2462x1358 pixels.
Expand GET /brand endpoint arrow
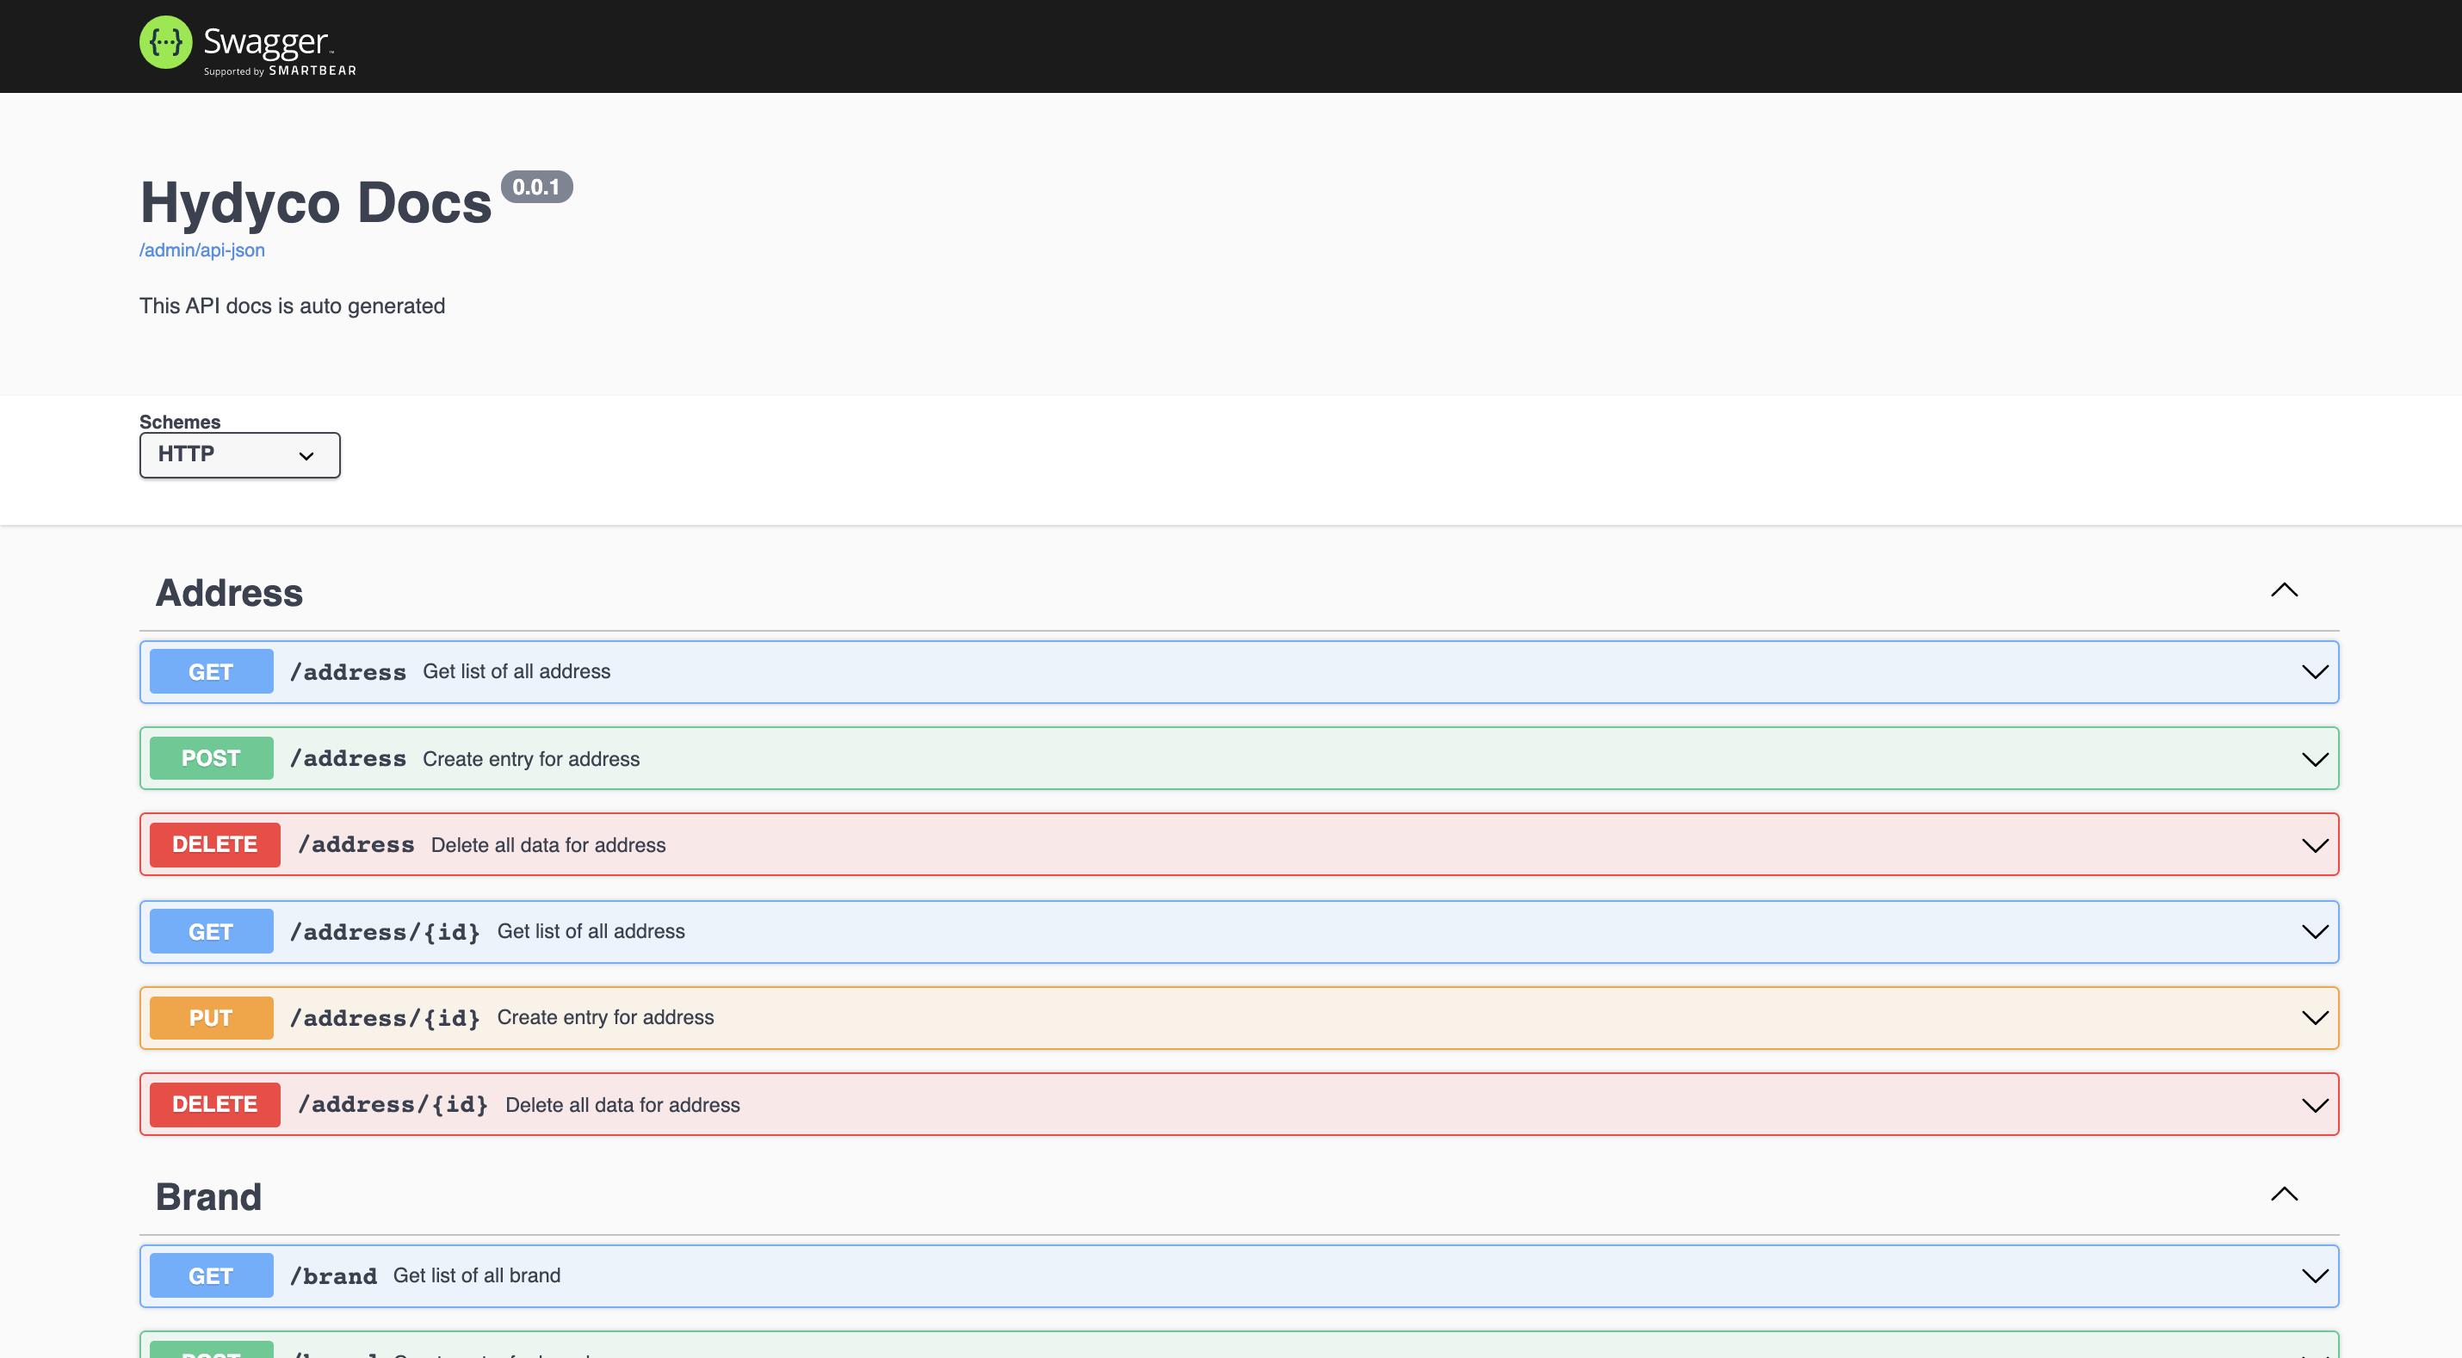point(2314,1275)
